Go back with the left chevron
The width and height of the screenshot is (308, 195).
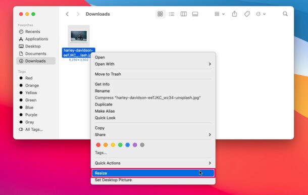tap(67, 14)
